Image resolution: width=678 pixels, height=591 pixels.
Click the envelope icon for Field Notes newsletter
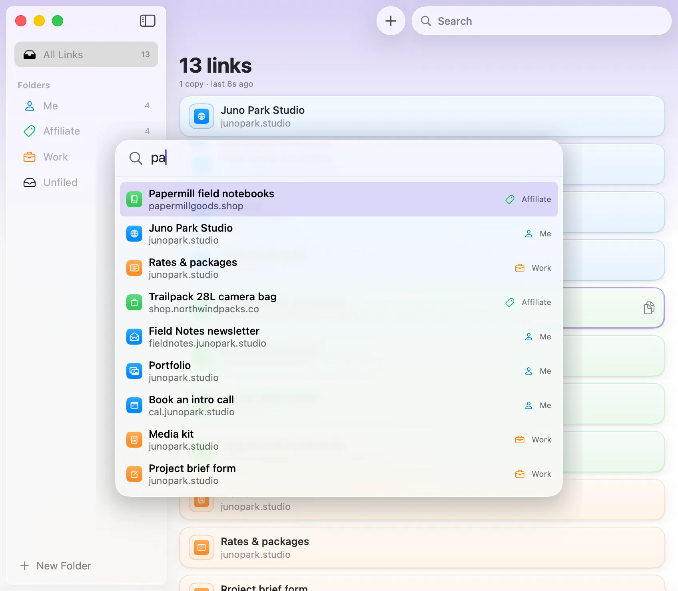pos(134,337)
